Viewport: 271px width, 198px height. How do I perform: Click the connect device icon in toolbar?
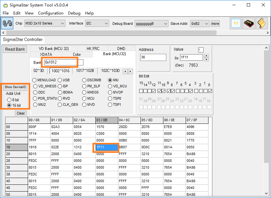(x=7, y=24)
